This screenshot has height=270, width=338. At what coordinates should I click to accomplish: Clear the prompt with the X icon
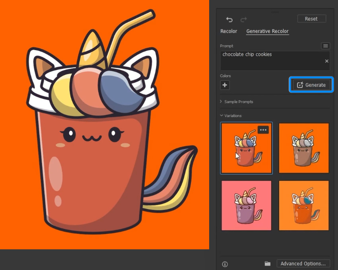[x=327, y=61]
